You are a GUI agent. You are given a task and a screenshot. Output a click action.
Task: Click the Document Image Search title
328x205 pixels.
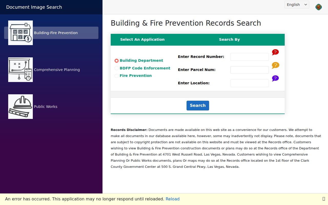[34, 7]
